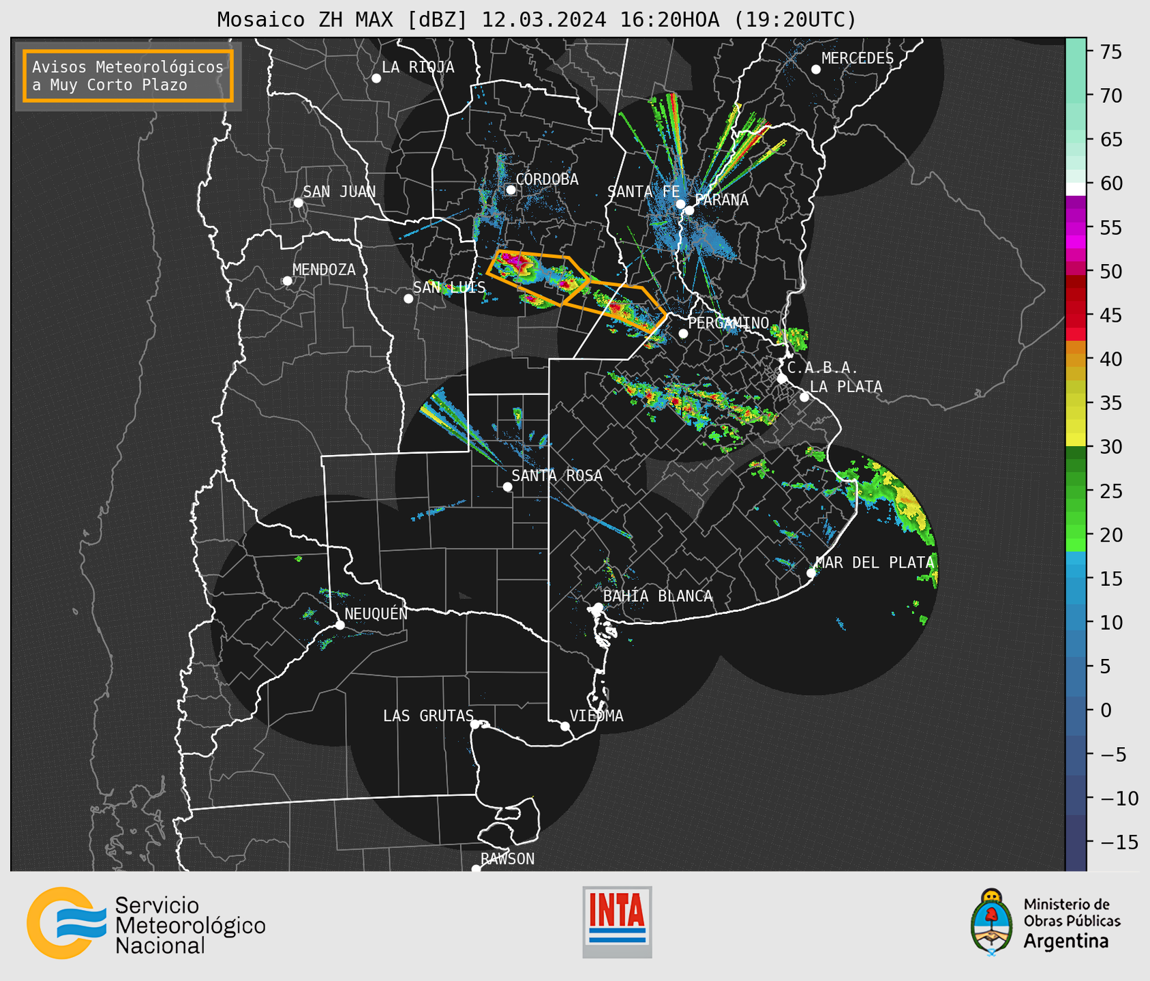The height and width of the screenshot is (981, 1150).
Task: Click the '−5' tick label on color scale
Action: (1113, 754)
